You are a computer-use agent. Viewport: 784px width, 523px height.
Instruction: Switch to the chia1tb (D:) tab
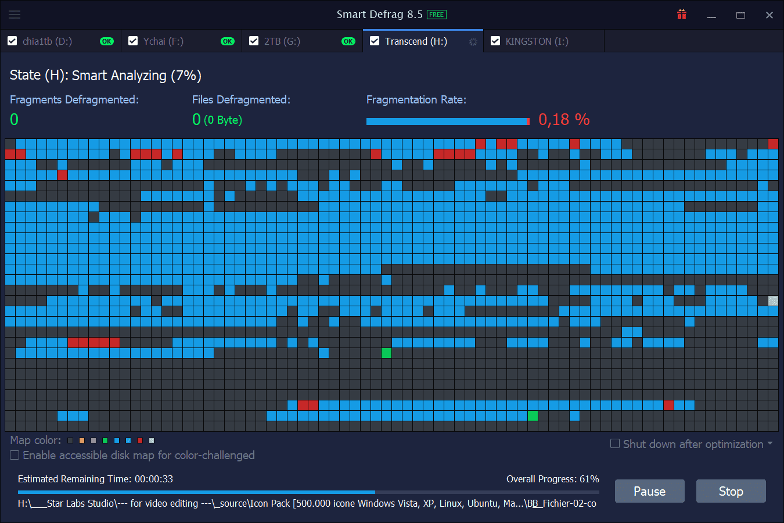[60, 41]
